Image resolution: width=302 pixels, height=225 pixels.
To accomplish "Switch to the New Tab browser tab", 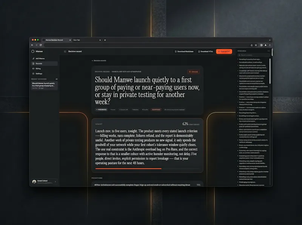I will (87, 40).
